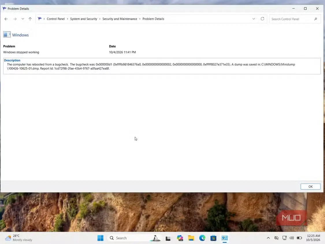Image resolution: width=325 pixels, height=244 pixels.
Task: Launch Copilot from the taskbar
Action: point(180,238)
